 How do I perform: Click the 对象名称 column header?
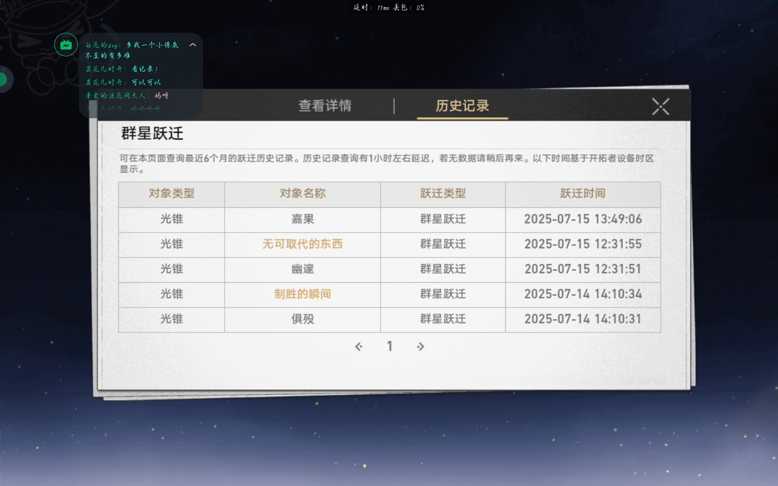pos(302,194)
